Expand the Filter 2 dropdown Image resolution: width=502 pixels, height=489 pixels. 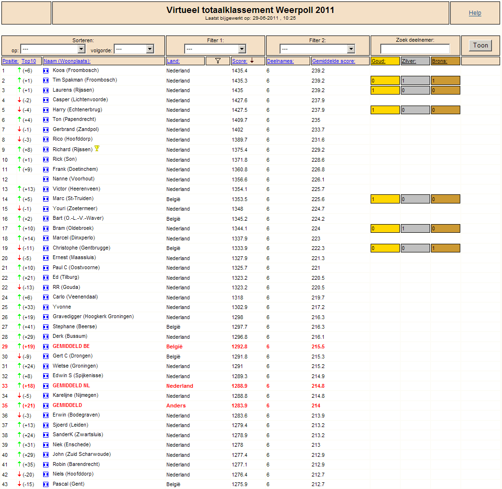coord(317,49)
